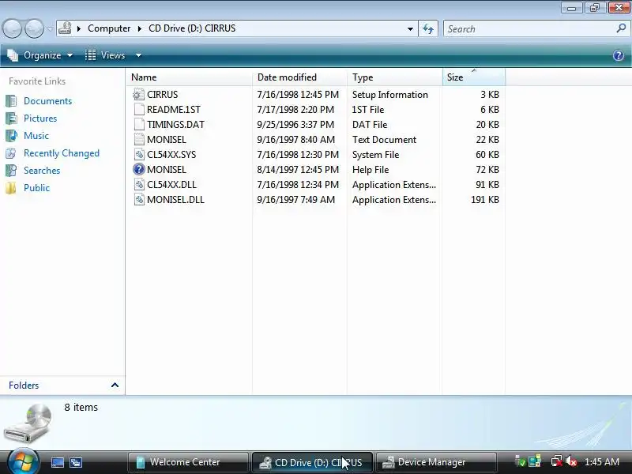
Task: Click the Back navigation button
Action: [12, 28]
